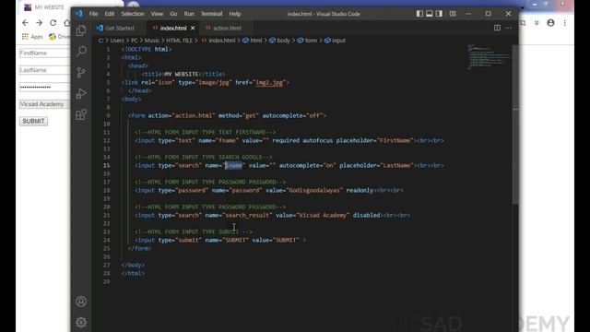Viewport: 590px width, 332px height.
Task: Click 'Vicsad Academy' value on line 21
Action: tap(323, 215)
